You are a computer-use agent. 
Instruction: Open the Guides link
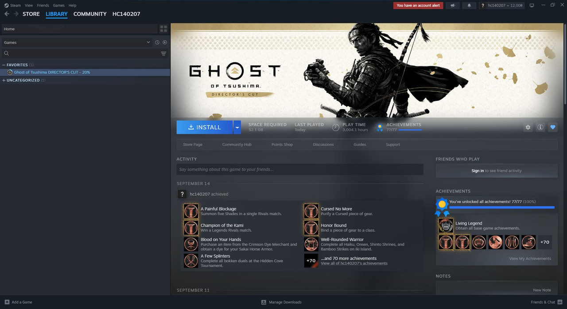[360, 145]
